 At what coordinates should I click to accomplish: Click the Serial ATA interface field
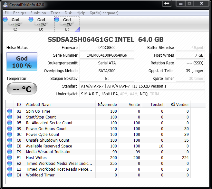(107, 63)
